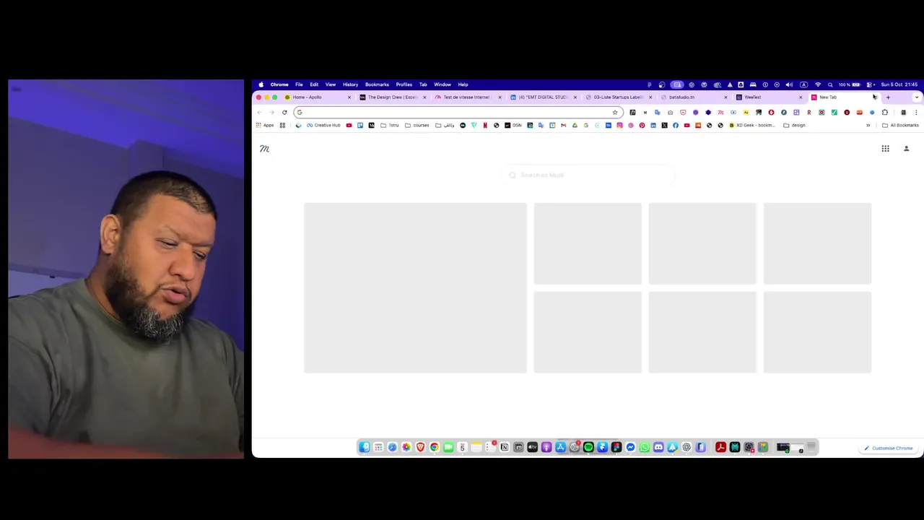Viewport: 924px width, 520px height.
Task: Open the Instagram bookmark icon
Action: click(x=619, y=125)
